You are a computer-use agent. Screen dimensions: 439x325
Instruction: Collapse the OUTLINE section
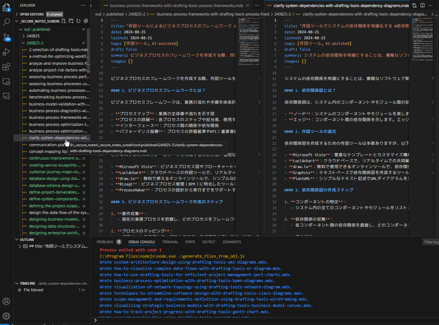click(x=27, y=239)
